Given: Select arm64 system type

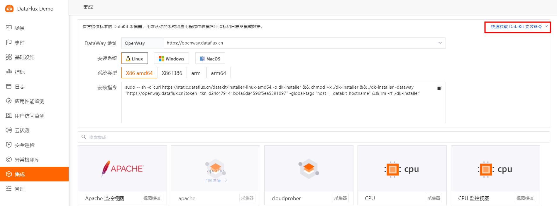Looking at the screenshot, I should click(219, 73).
